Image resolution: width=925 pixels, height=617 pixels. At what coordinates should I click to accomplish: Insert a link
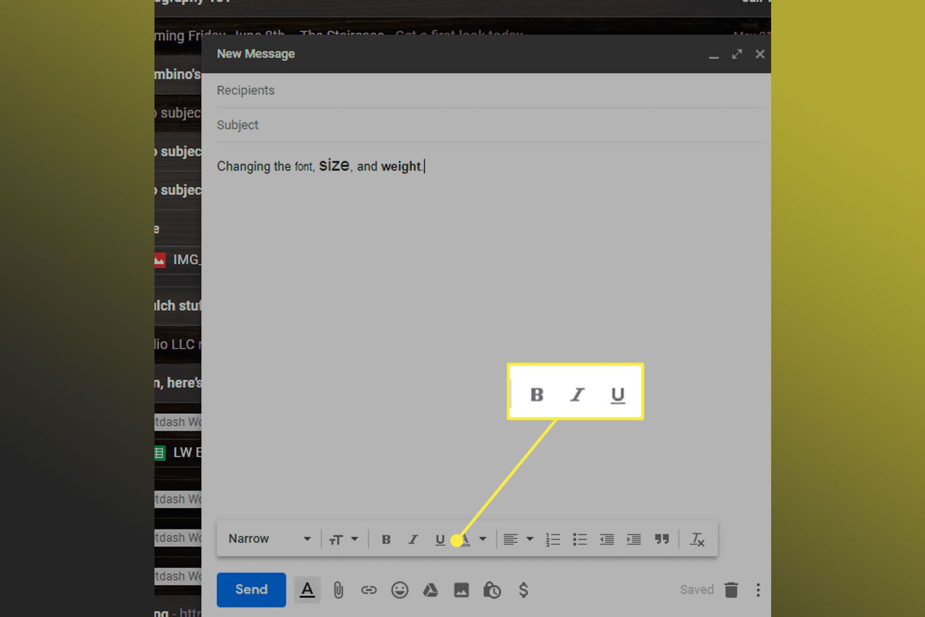tap(369, 590)
